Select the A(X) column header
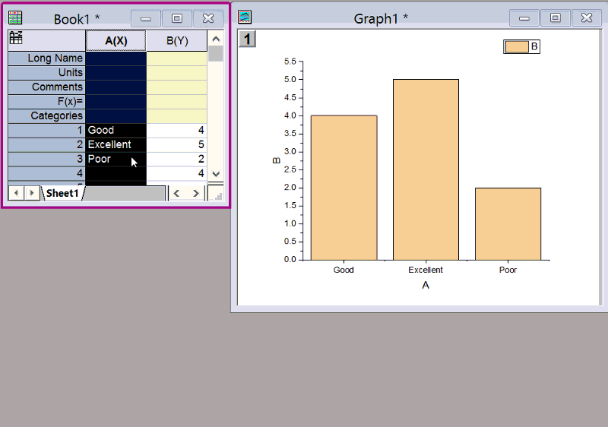The image size is (608, 427). 116,40
